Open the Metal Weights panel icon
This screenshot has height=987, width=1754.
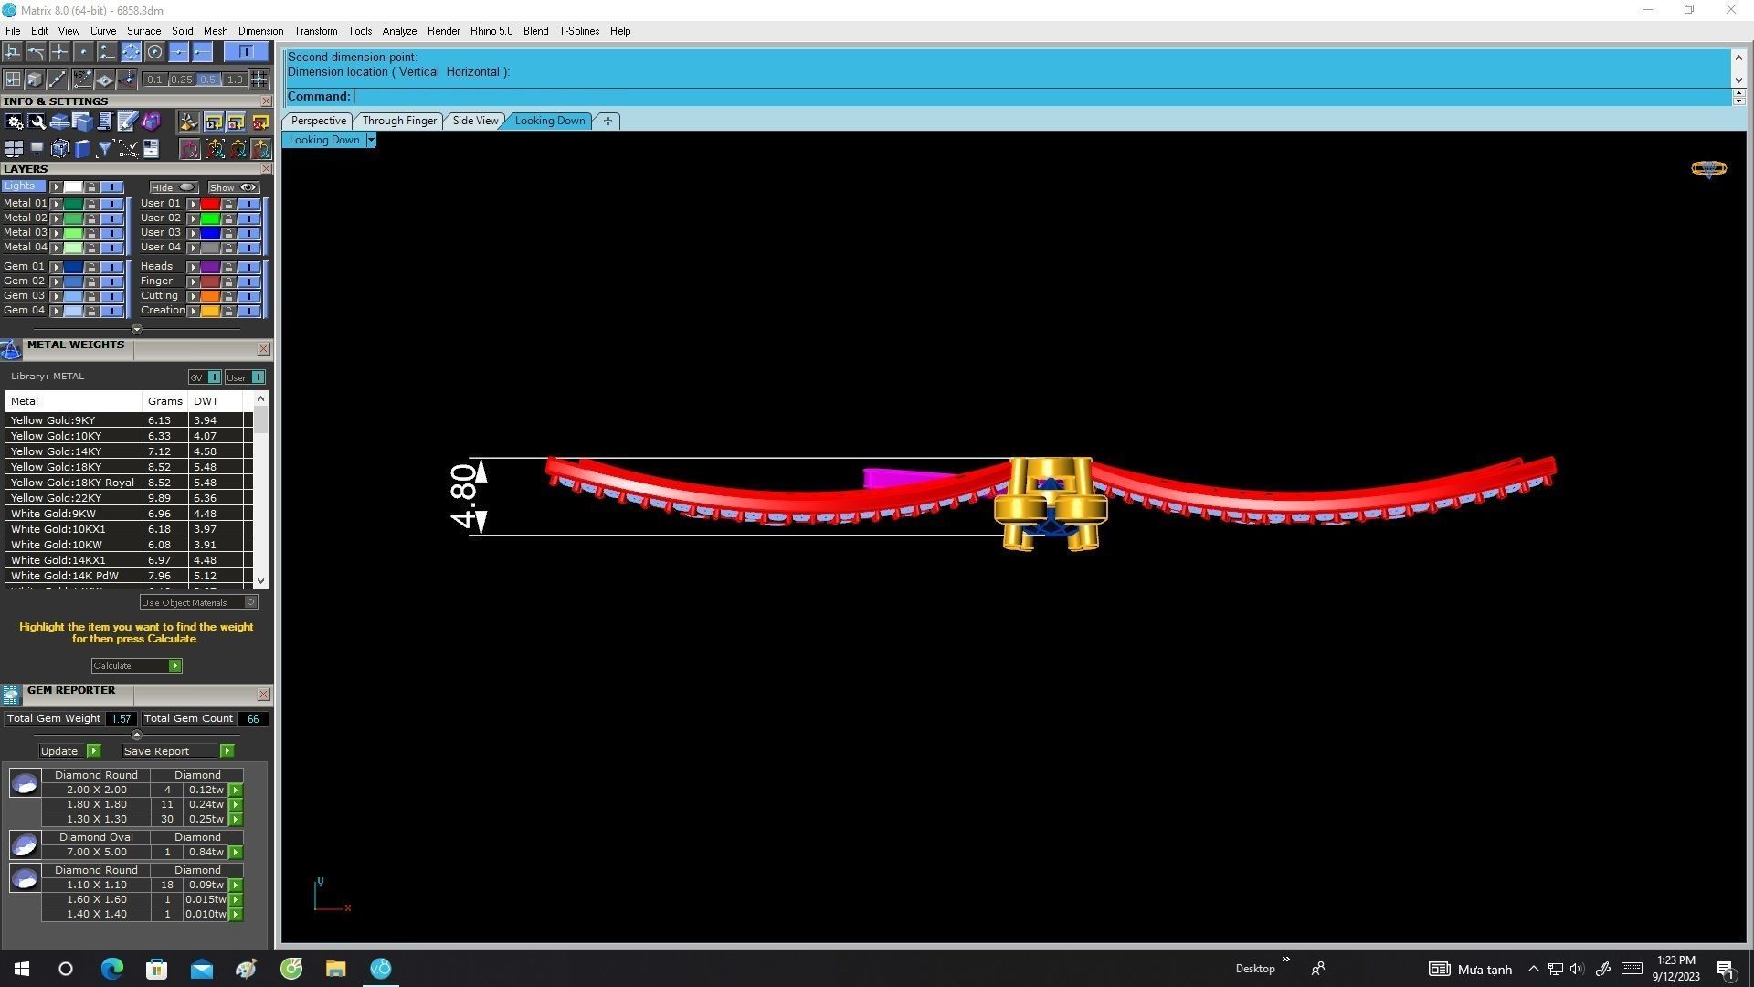point(11,349)
